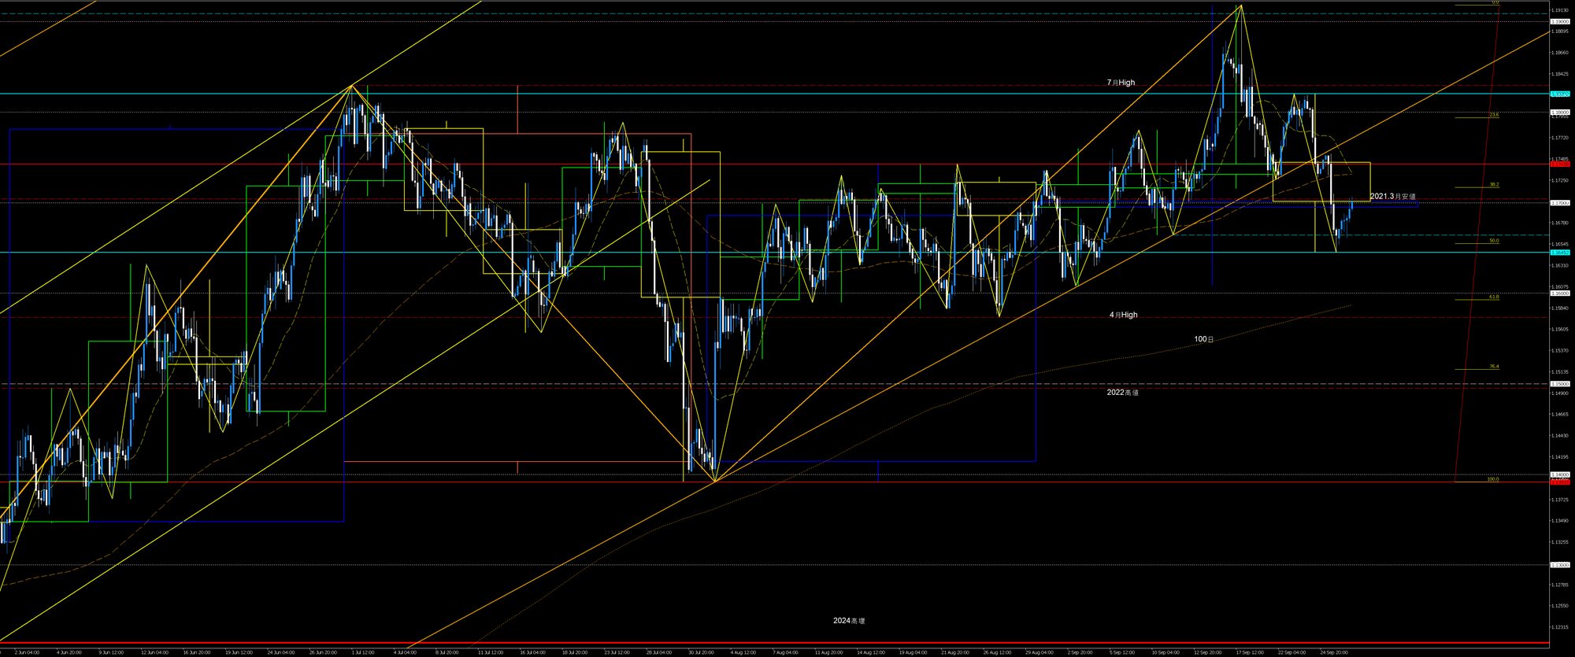The height and width of the screenshot is (657, 1575).
Task: Click the 2 Jun 04:00 date label
Action: tap(27, 652)
